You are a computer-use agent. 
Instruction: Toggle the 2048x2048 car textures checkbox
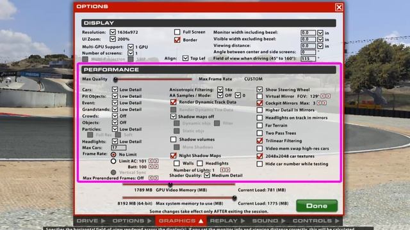(x=259, y=156)
